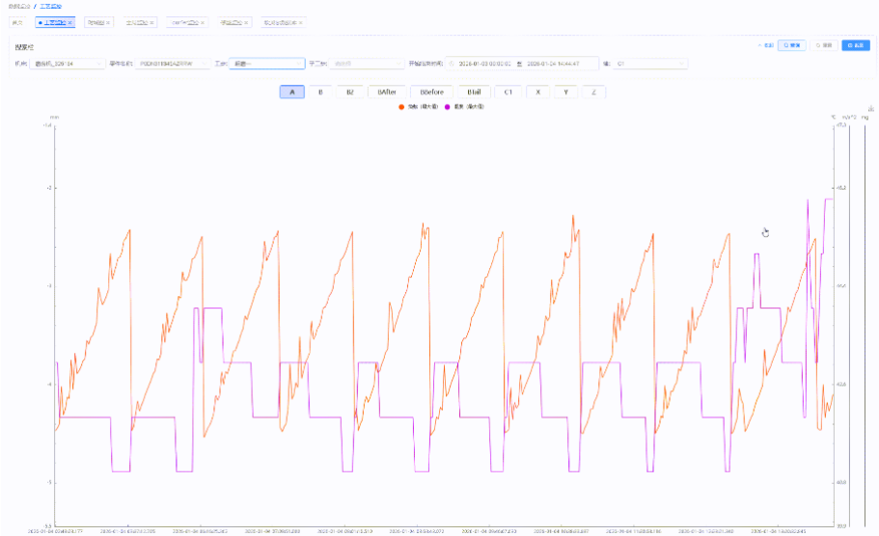Viewport: 879px width, 536px height.
Task: Close the last tab in tab bar
Action: [300, 22]
